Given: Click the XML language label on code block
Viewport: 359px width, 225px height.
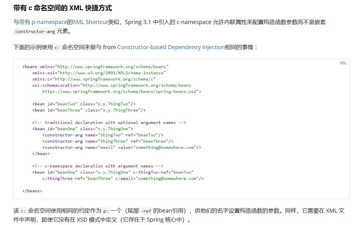Looking at the screenshot, I should (343, 63).
